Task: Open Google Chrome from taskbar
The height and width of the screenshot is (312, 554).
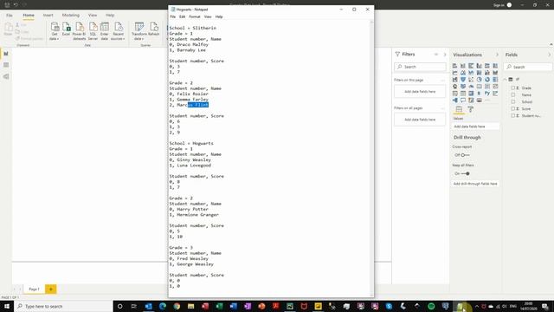Action: [x=177, y=306]
